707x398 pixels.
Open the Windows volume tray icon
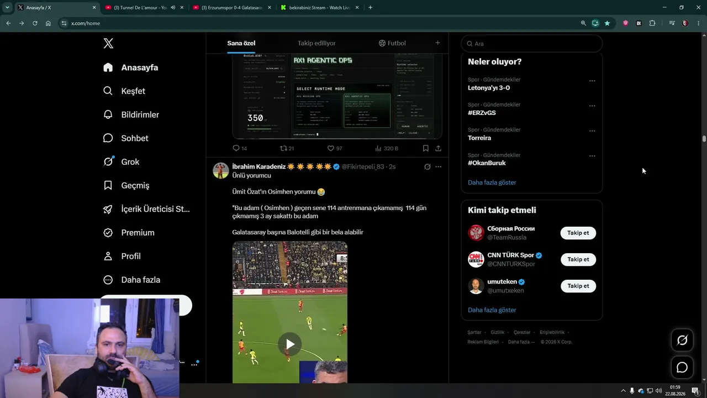coord(658,391)
